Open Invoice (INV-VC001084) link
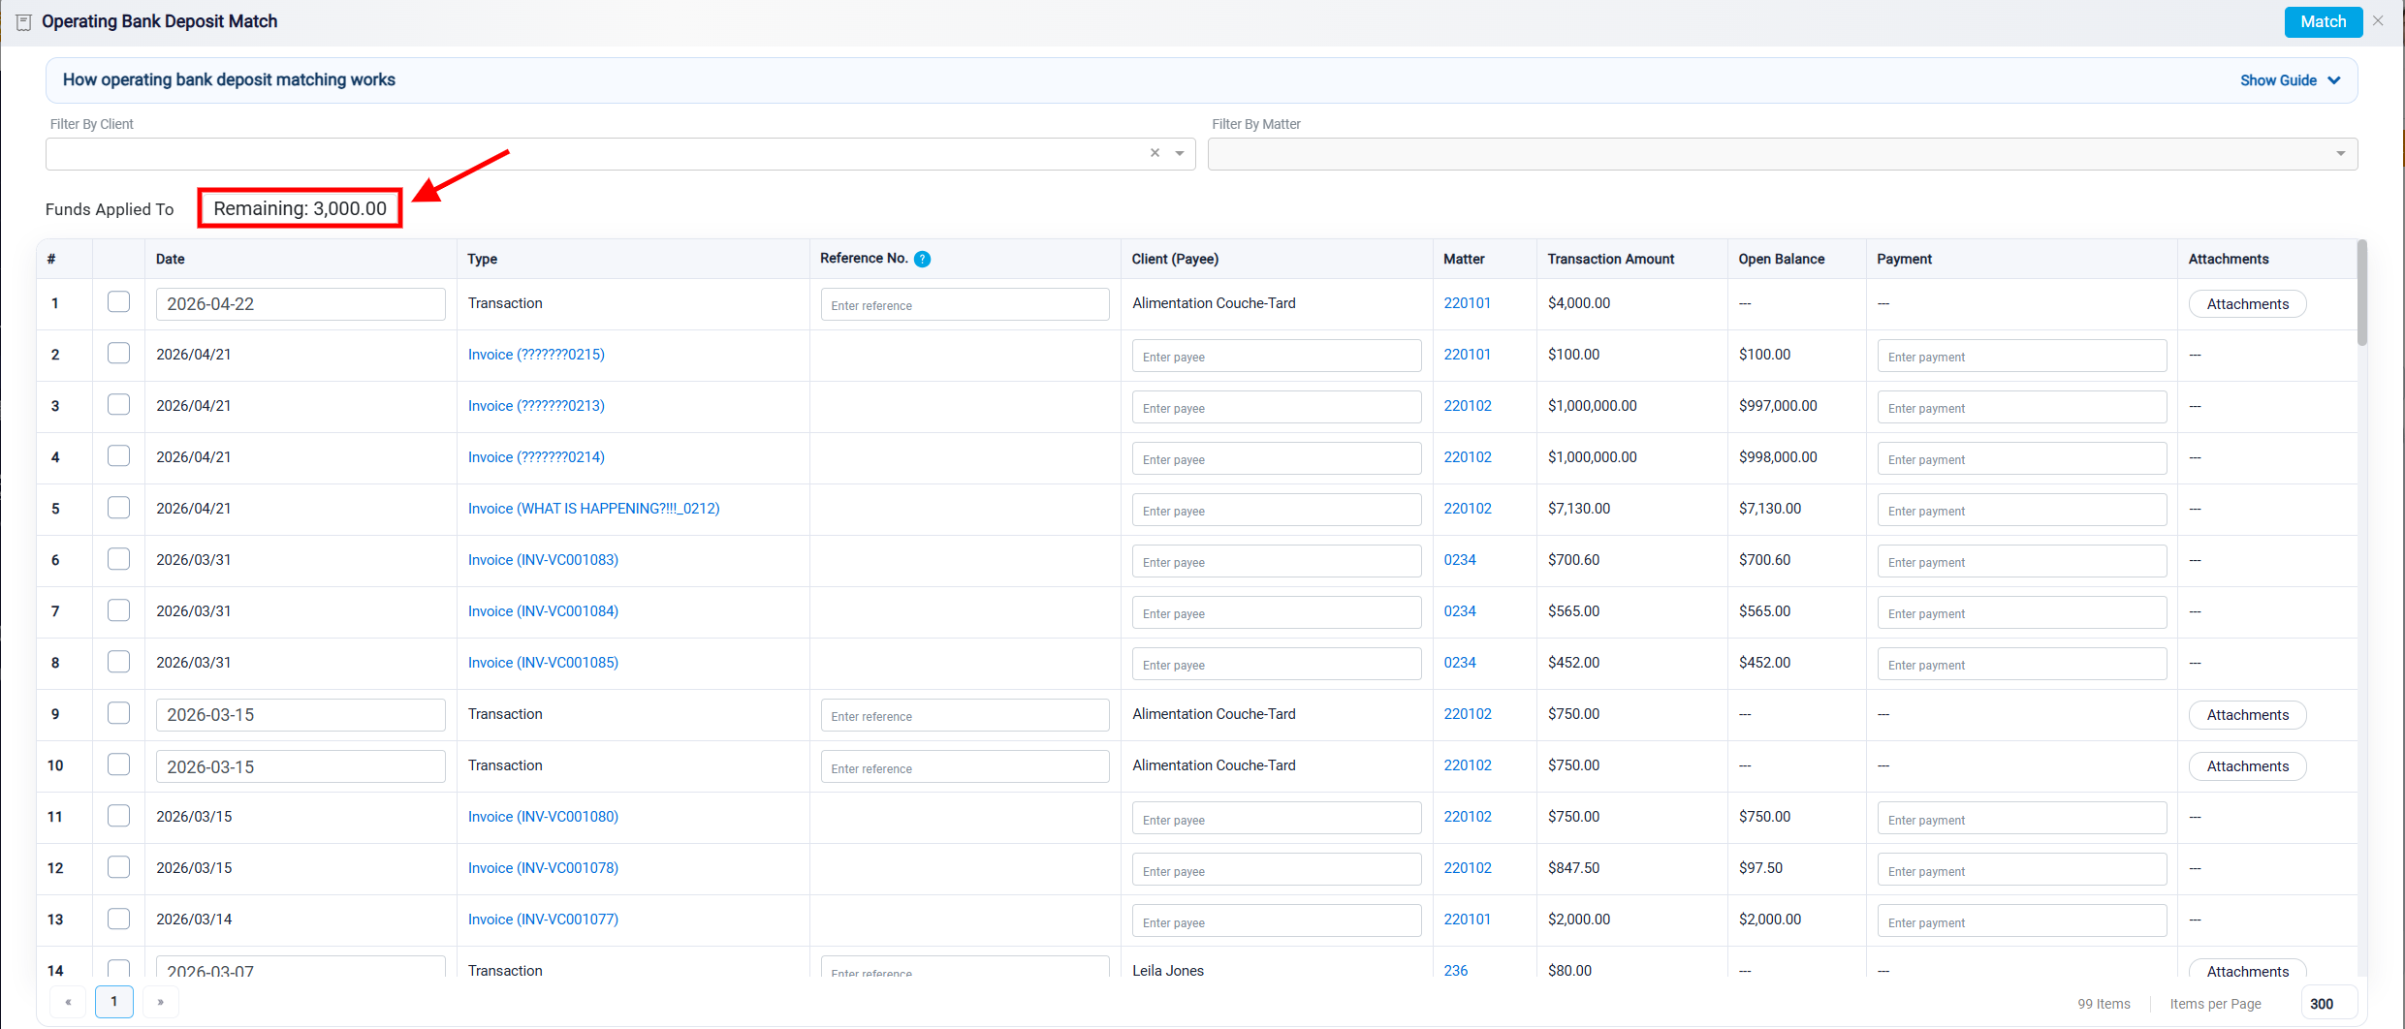Image resolution: width=2405 pixels, height=1029 pixels. (x=543, y=611)
